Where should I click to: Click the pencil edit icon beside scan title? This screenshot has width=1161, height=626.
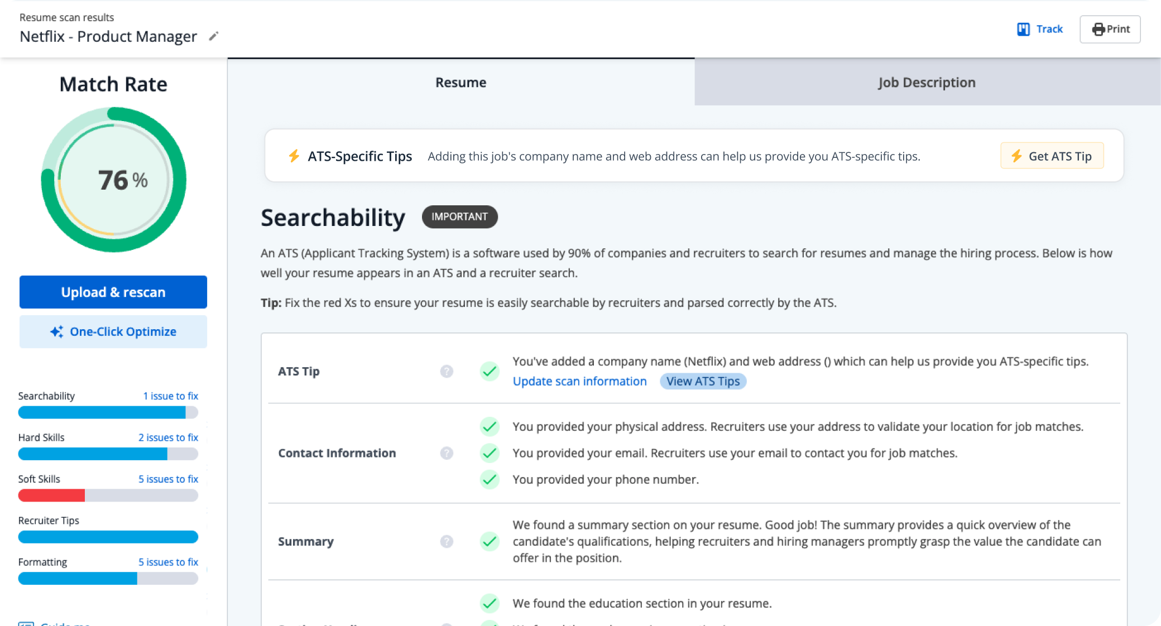(x=213, y=36)
